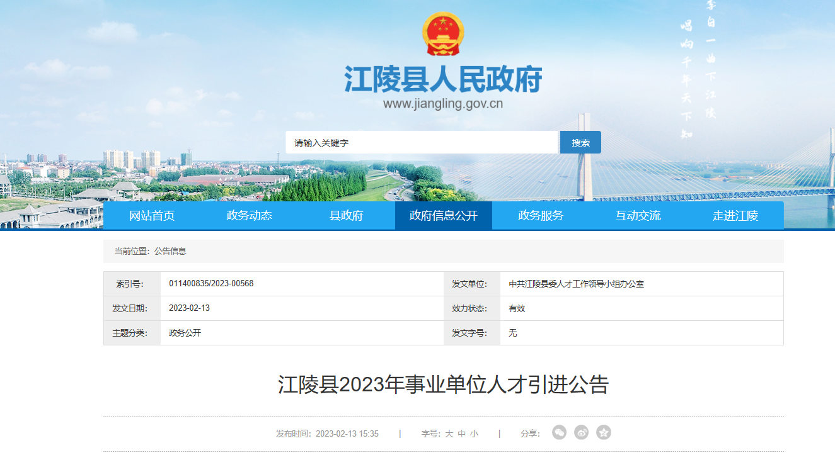Screen dimensions: 835x453
Task: Set font size to 中
Action: point(462,433)
